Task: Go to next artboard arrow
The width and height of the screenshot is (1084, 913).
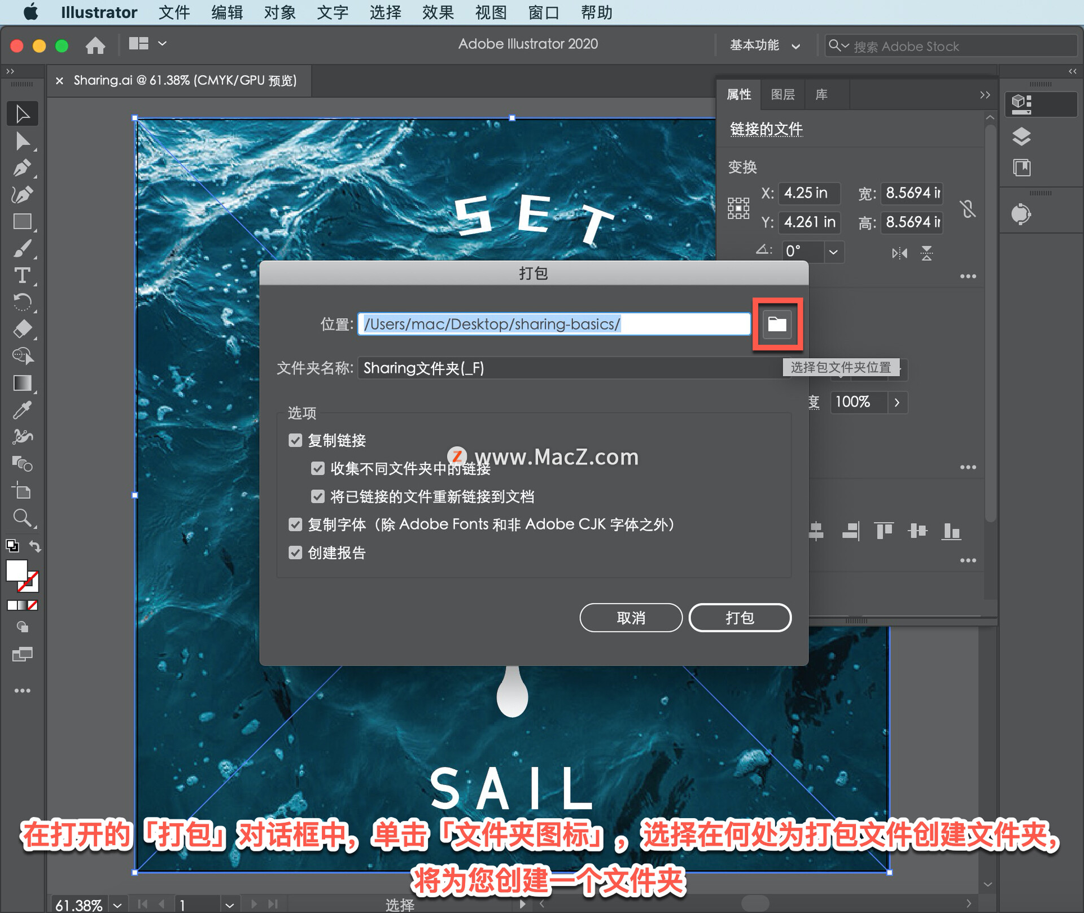Action: point(253,904)
